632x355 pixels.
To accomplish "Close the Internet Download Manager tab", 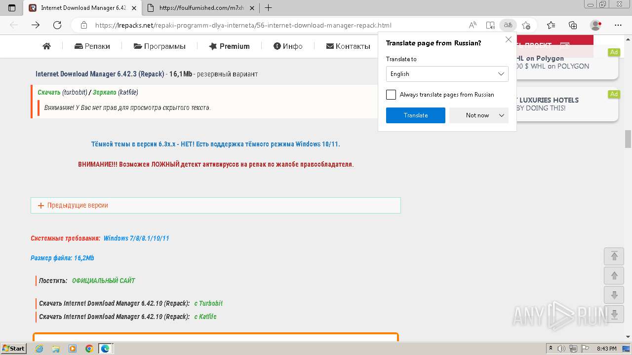I will tap(134, 8).
